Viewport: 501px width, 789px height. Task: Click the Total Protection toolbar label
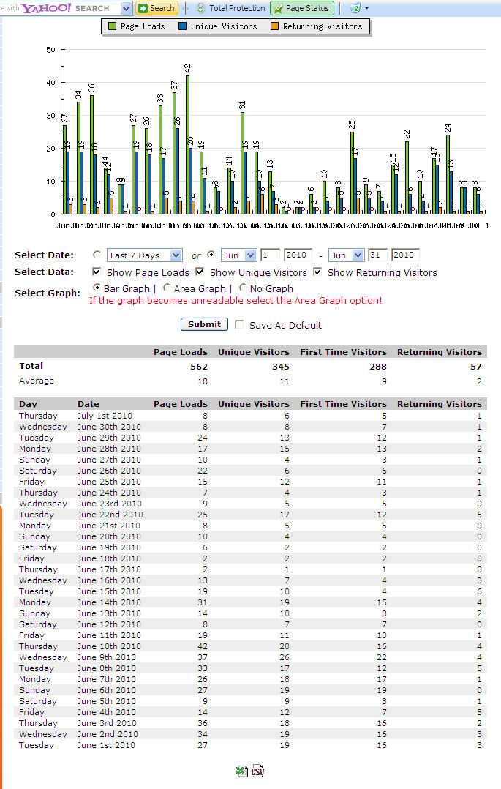pyautogui.click(x=237, y=8)
